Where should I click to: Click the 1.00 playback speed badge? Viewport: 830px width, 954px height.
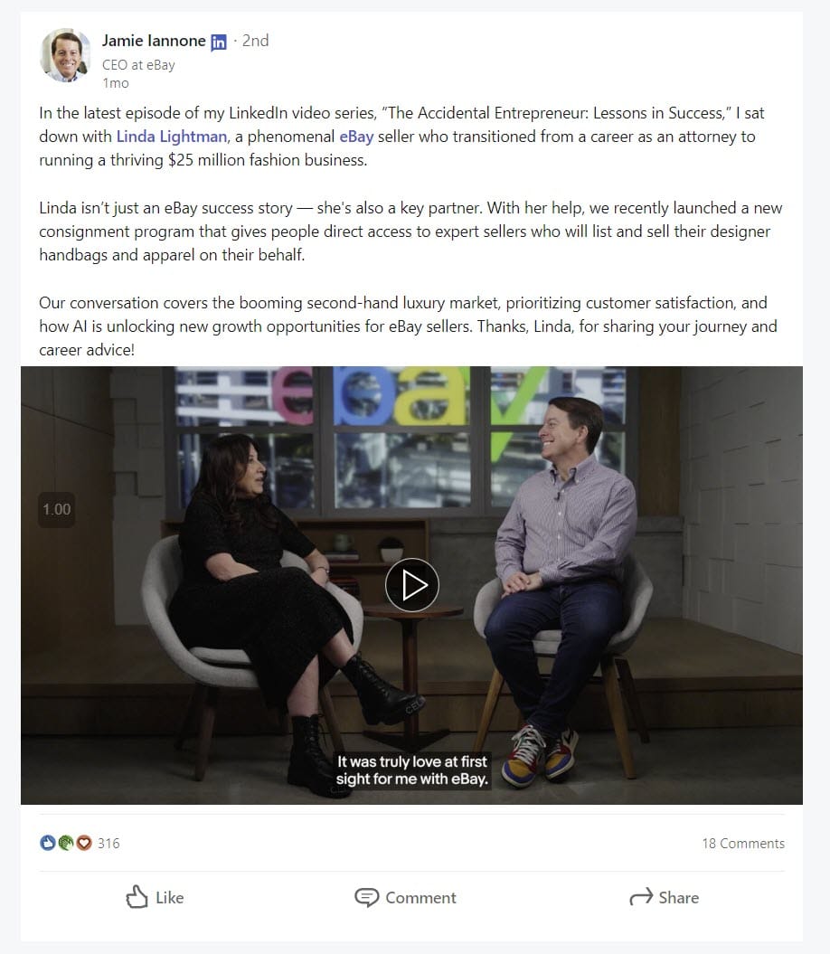coord(57,509)
